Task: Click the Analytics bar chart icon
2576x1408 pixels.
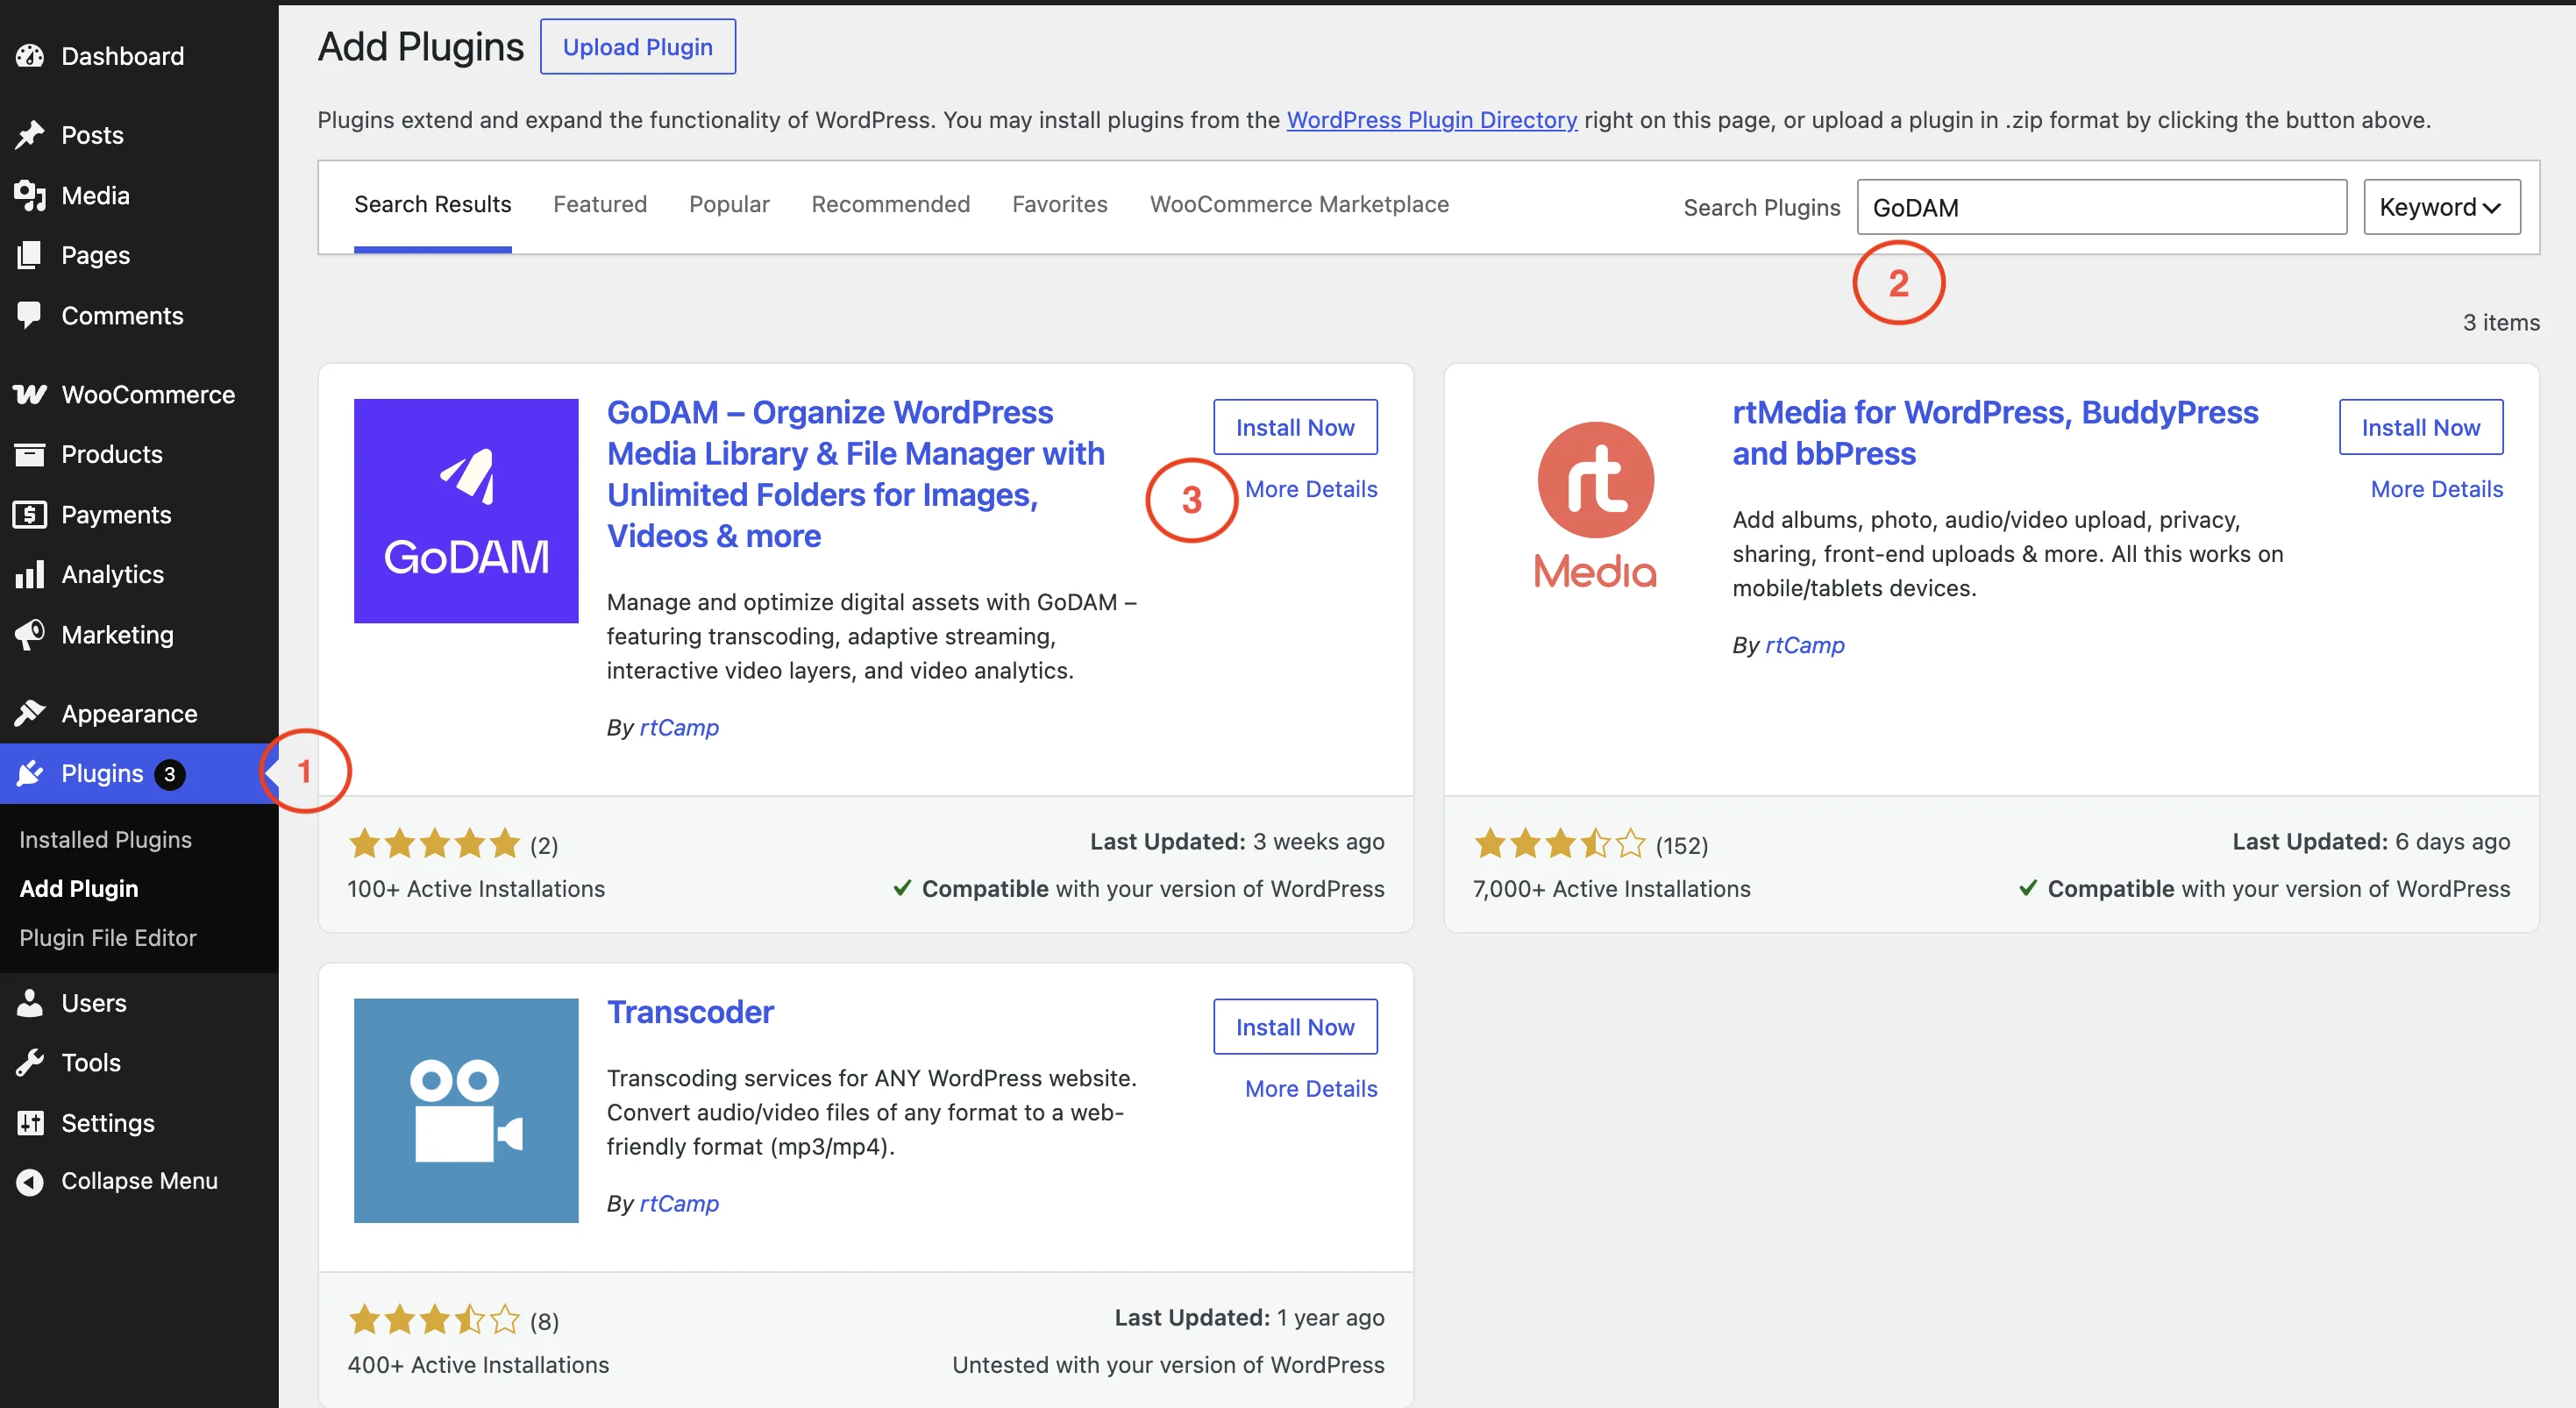Action: pos(30,574)
